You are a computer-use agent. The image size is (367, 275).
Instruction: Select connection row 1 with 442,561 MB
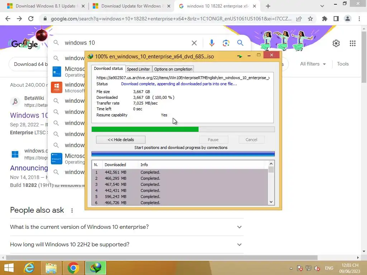(x=180, y=172)
